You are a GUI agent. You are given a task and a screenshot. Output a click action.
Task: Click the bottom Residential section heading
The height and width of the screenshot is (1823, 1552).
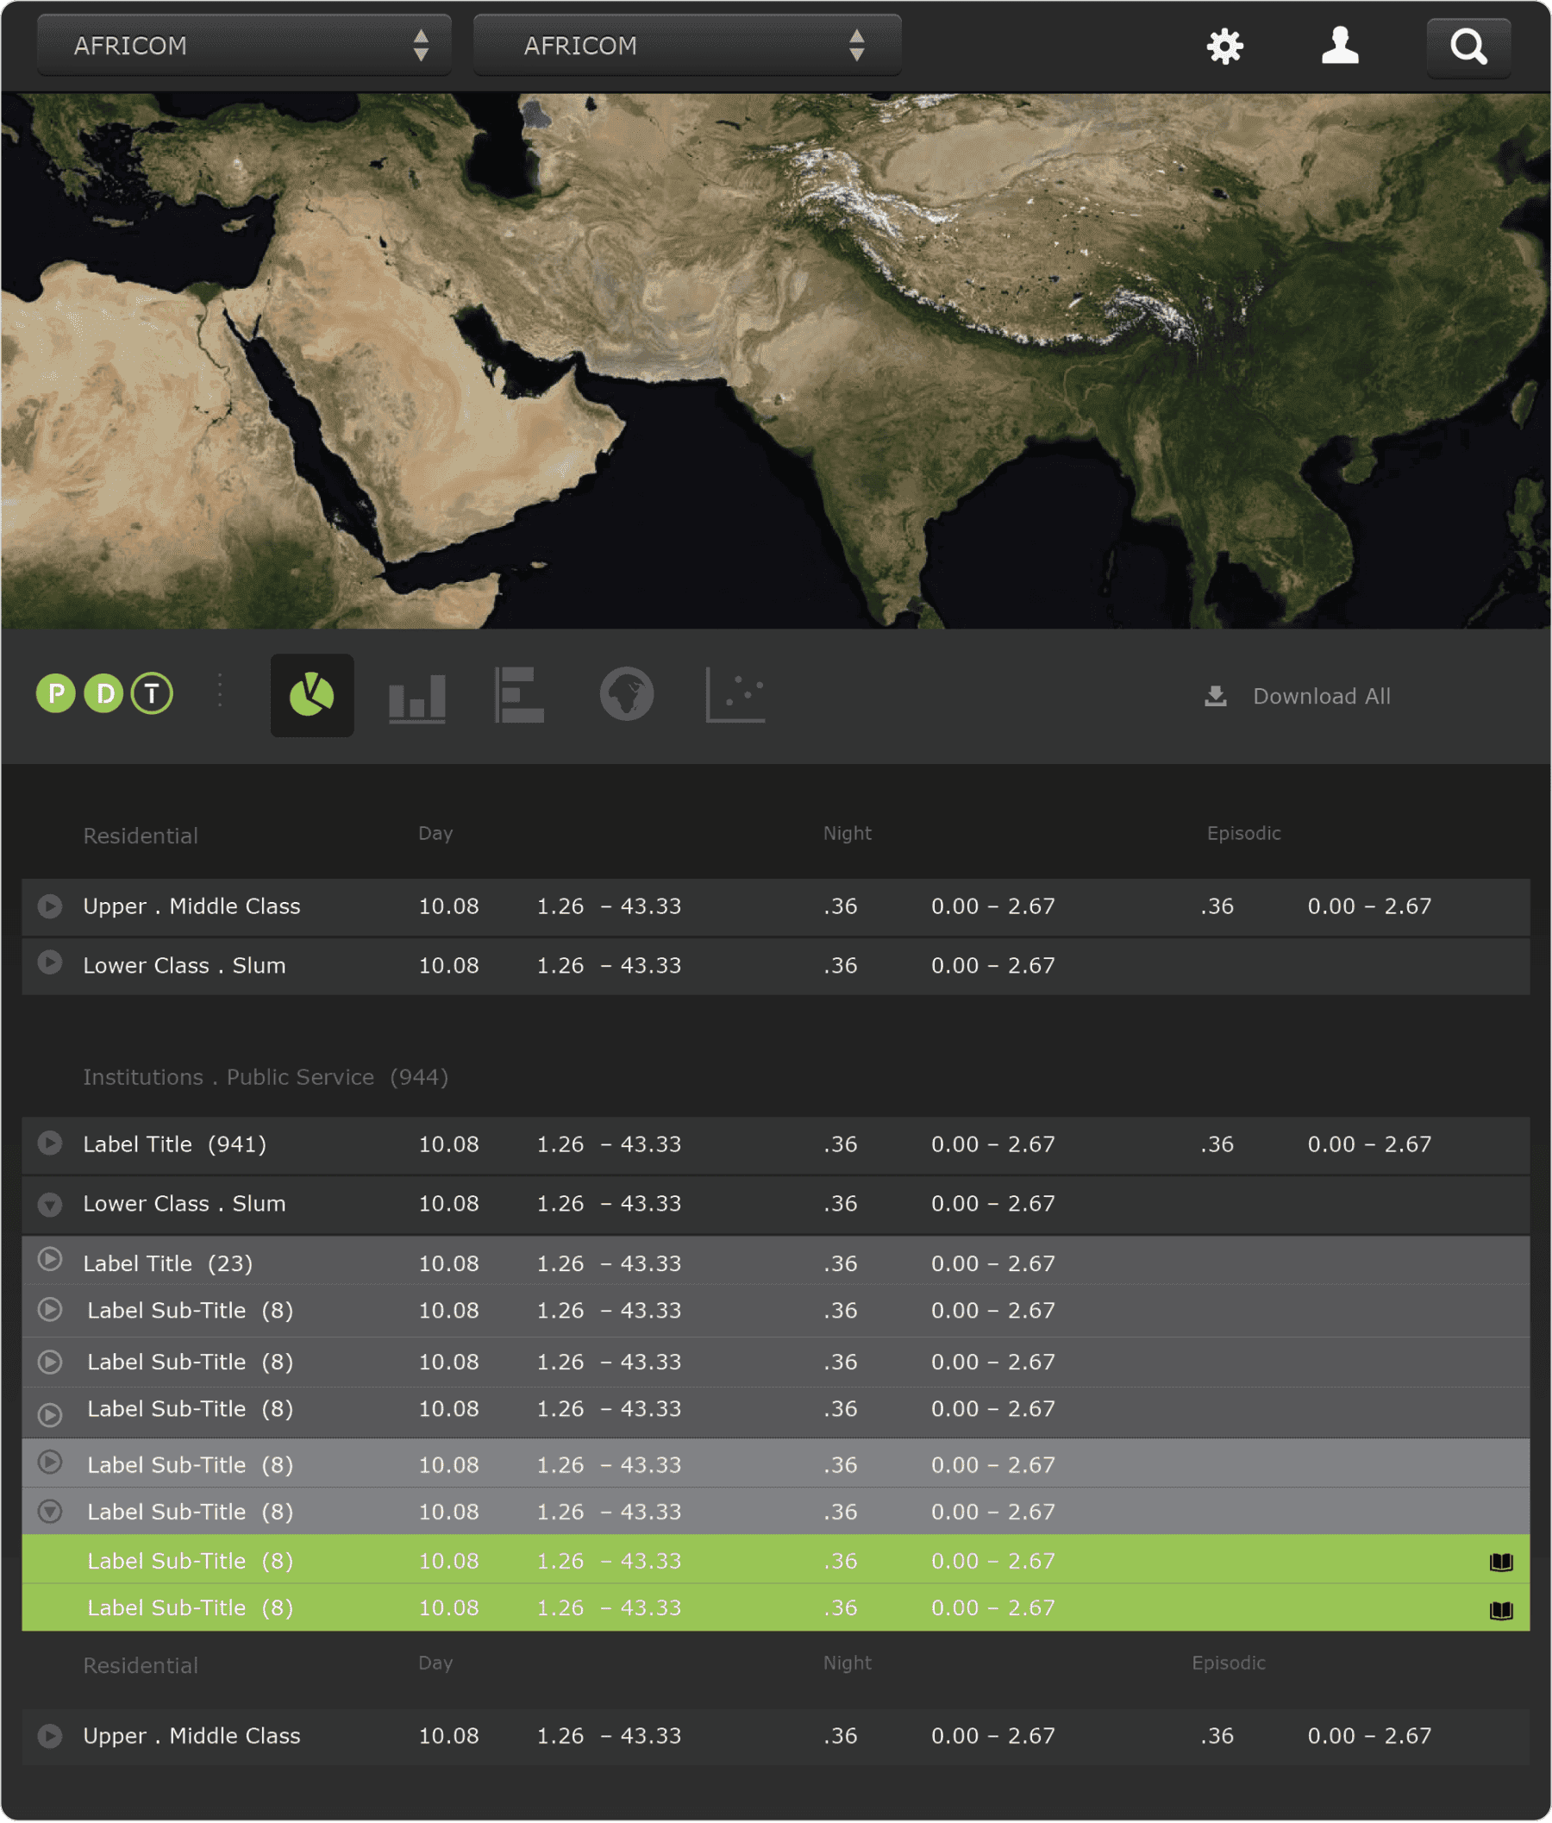(x=141, y=1665)
